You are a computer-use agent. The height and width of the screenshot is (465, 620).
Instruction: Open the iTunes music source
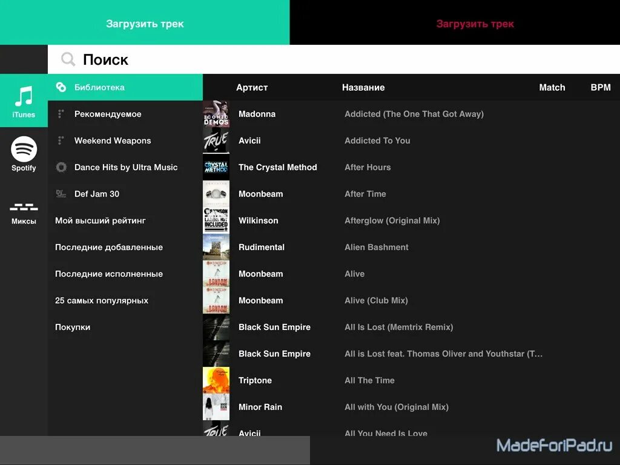(x=24, y=101)
